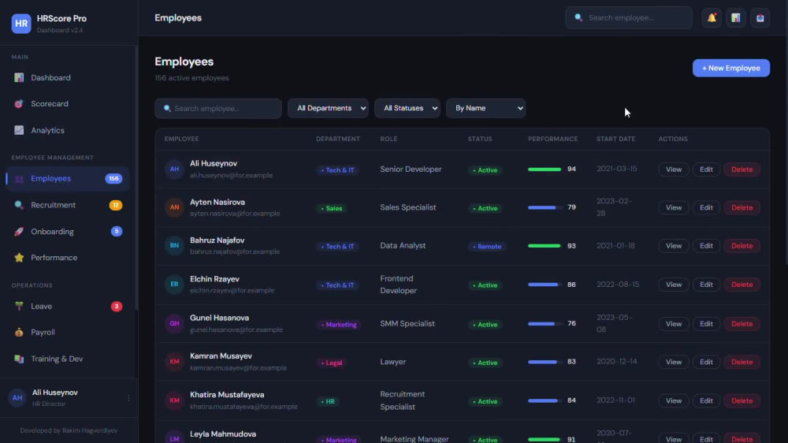The width and height of the screenshot is (788, 443).
Task: View Ali Huseynov's record
Action: [x=674, y=169]
